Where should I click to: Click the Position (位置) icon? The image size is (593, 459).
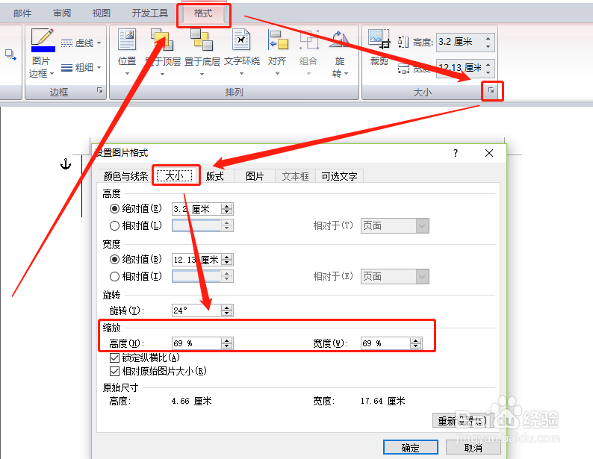tap(127, 40)
